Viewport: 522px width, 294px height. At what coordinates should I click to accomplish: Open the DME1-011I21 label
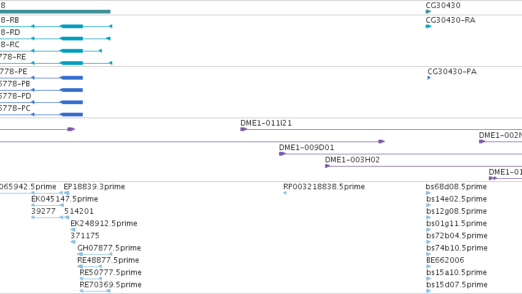pos(266,123)
